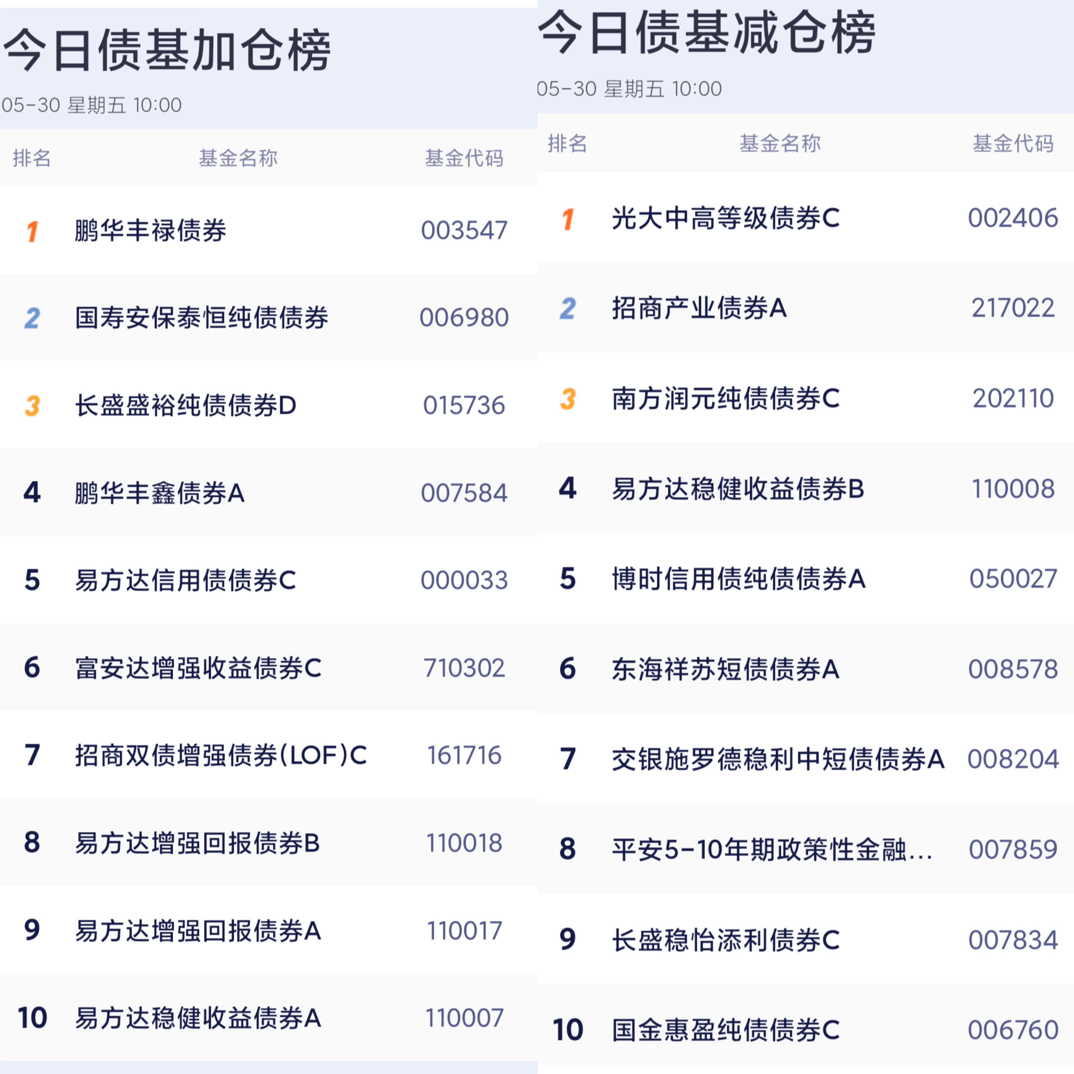Select 博时信用债纯债债券A row

coord(805,579)
